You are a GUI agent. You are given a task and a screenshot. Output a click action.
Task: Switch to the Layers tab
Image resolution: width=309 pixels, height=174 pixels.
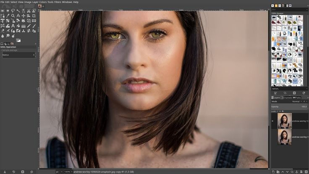tap(275, 98)
